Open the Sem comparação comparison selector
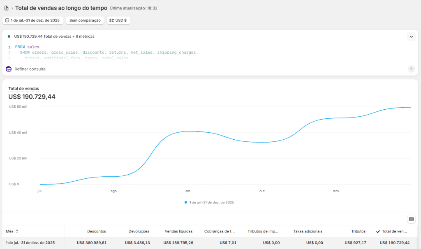The height and width of the screenshot is (249, 421). tap(85, 20)
